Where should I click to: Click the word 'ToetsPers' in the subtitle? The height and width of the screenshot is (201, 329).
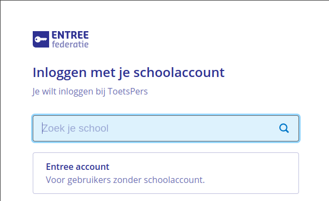click(x=128, y=91)
